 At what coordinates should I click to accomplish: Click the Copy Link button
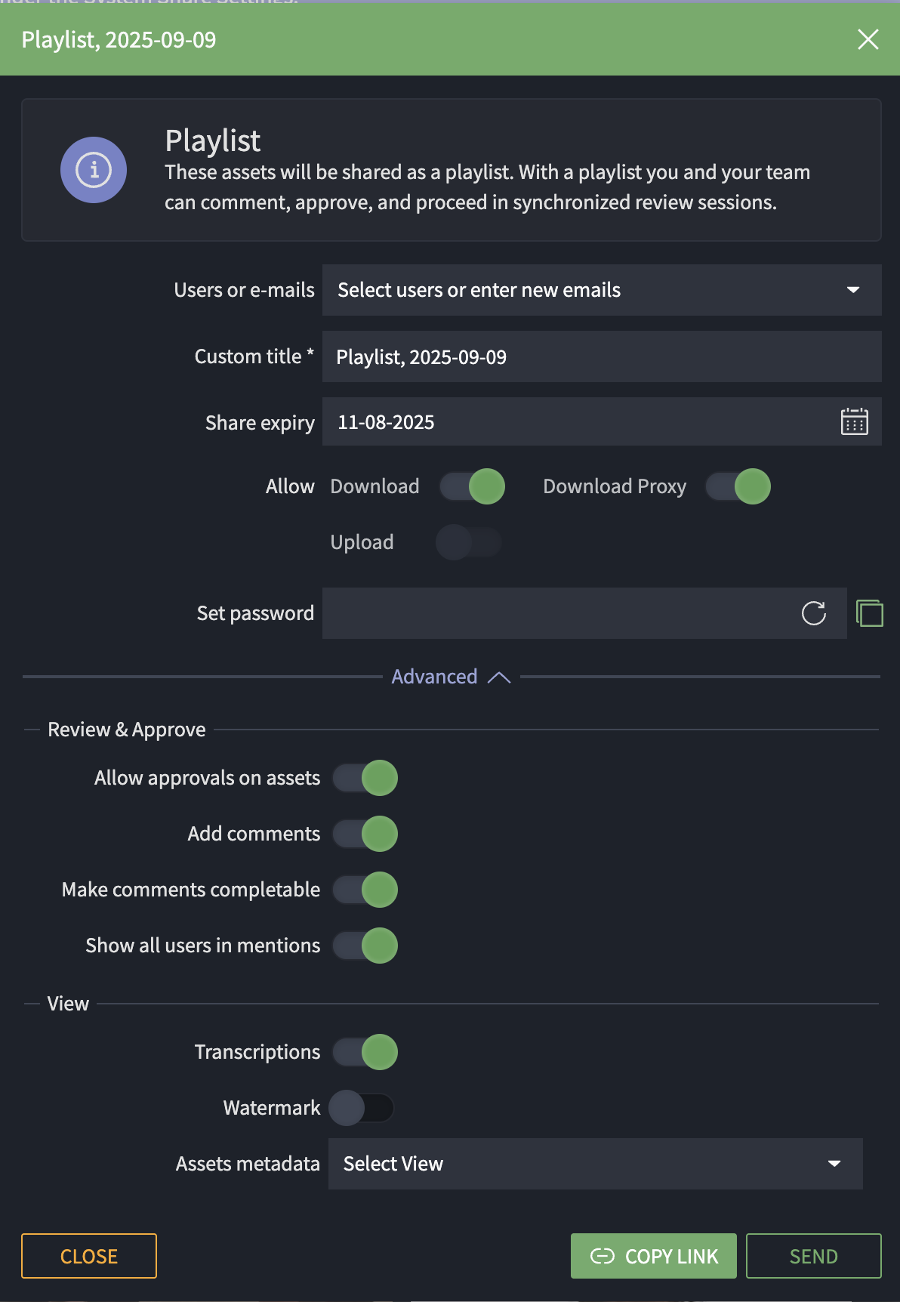pos(653,1256)
